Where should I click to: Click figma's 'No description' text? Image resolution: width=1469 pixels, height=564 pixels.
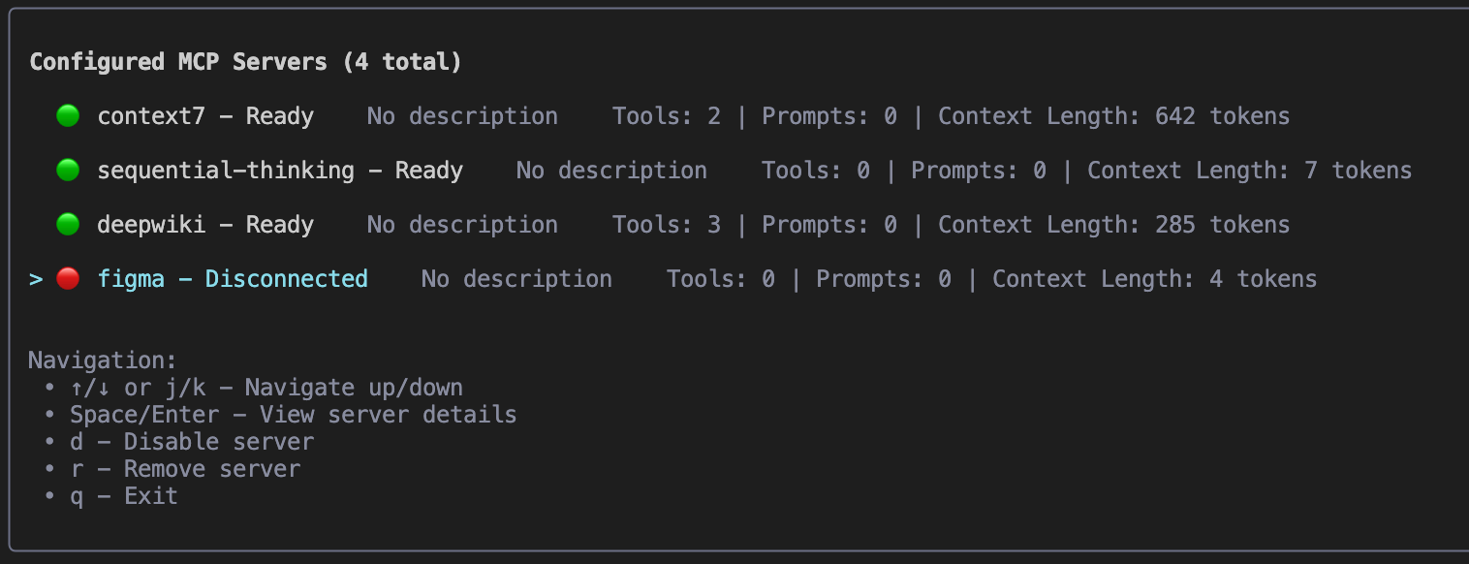click(x=516, y=279)
